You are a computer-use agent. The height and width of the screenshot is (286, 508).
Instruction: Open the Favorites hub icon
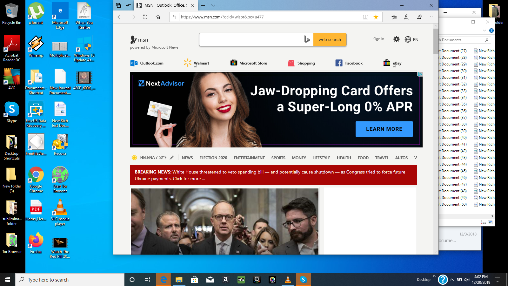point(394,17)
